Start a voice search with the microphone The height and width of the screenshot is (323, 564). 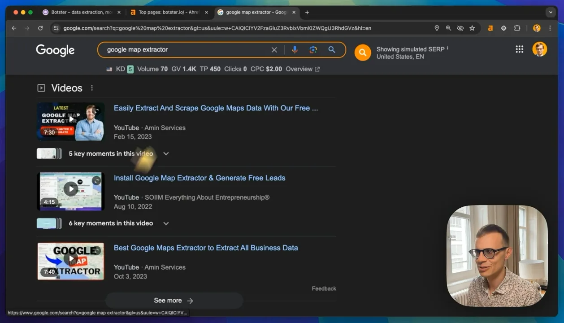295,50
